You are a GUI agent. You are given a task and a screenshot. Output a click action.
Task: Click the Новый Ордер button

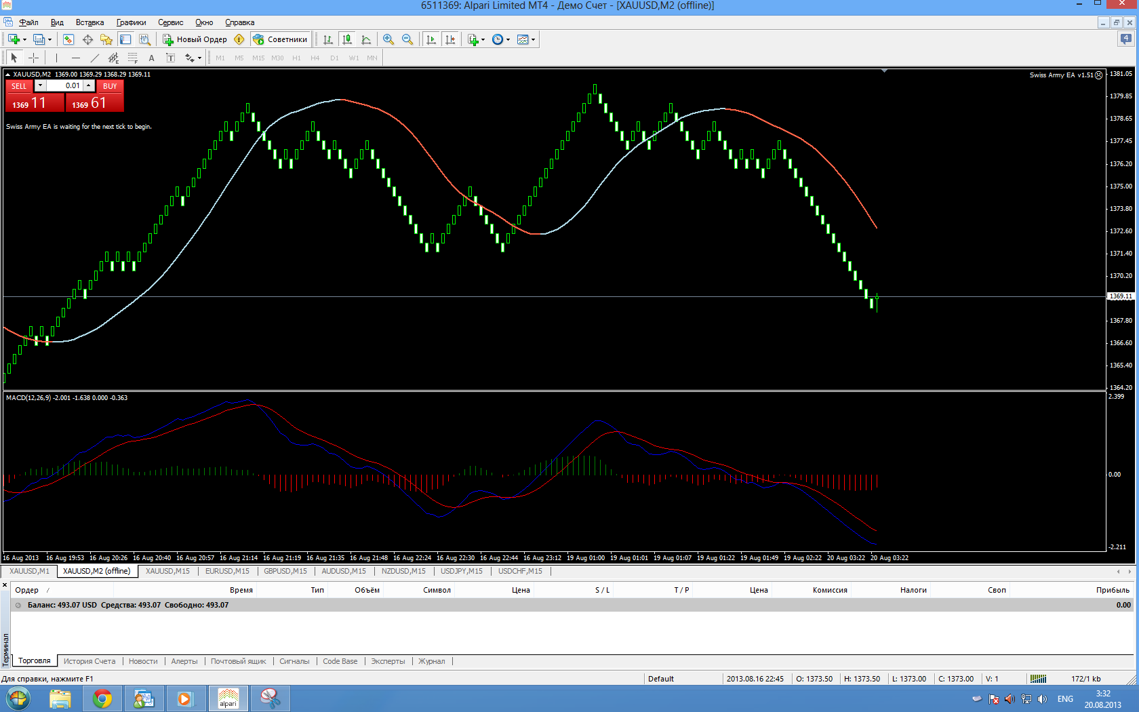point(195,39)
